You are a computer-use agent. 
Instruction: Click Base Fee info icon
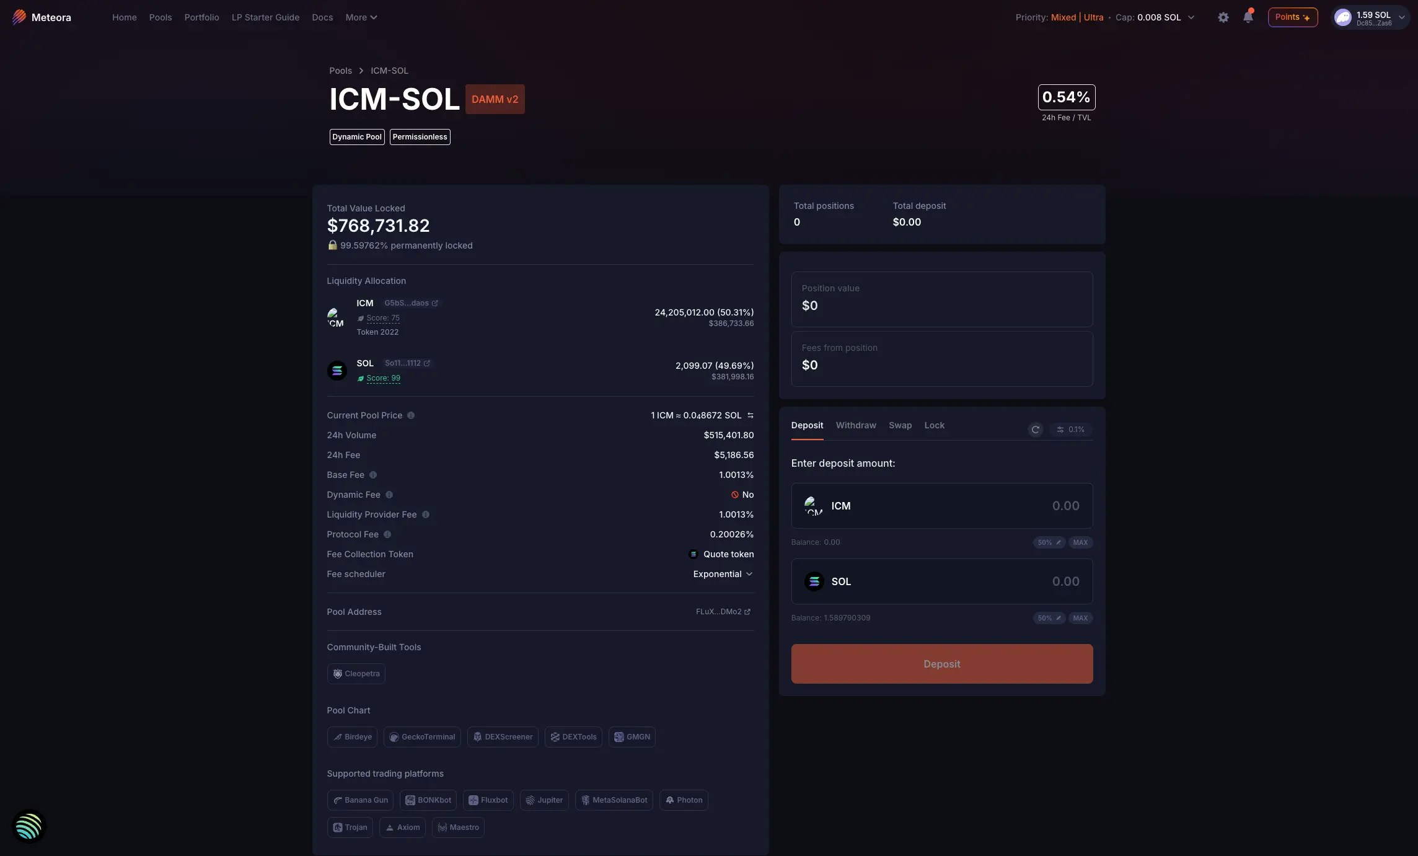(x=373, y=475)
